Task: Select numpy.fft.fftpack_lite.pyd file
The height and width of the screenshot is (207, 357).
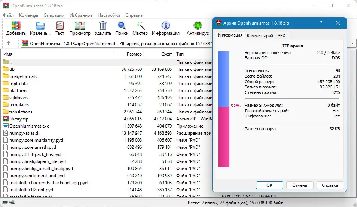Action: (x=35, y=154)
